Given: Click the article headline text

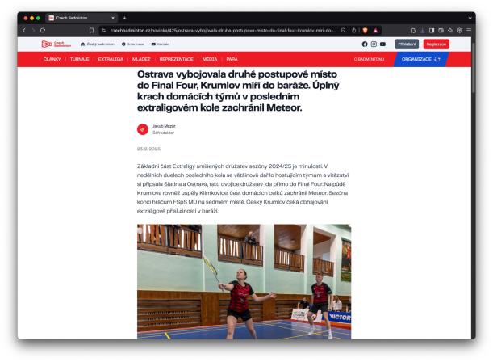Looking at the screenshot, I should point(238,91).
